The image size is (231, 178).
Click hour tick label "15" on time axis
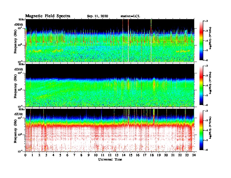tap(131, 155)
